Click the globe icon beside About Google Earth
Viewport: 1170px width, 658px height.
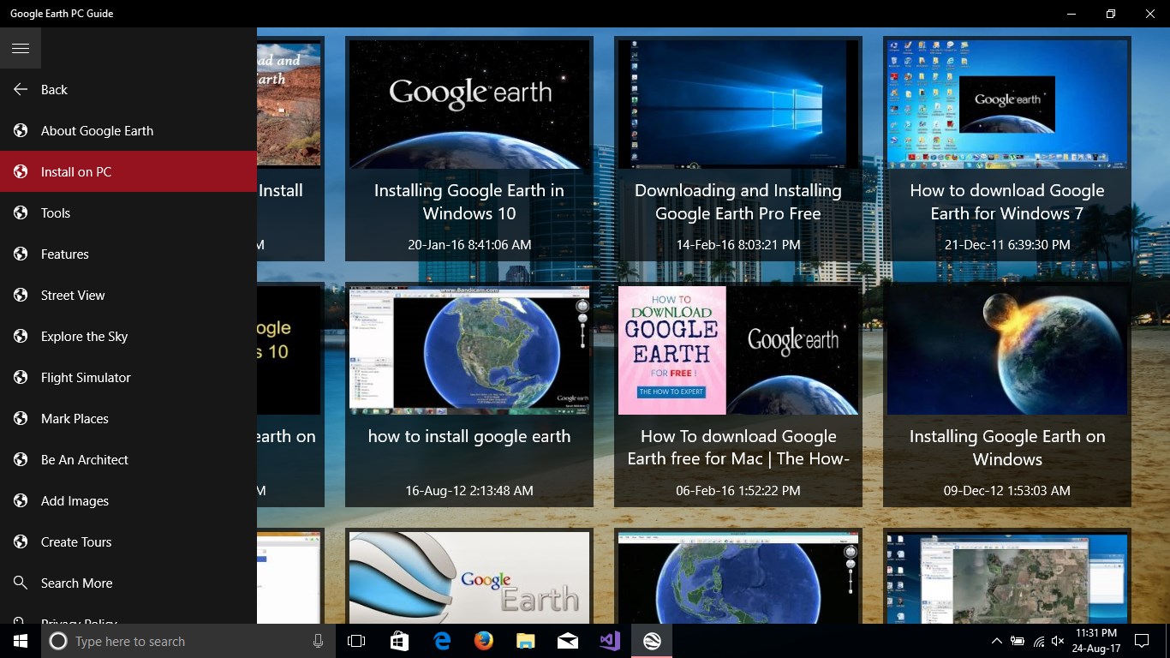click(21, 130)
